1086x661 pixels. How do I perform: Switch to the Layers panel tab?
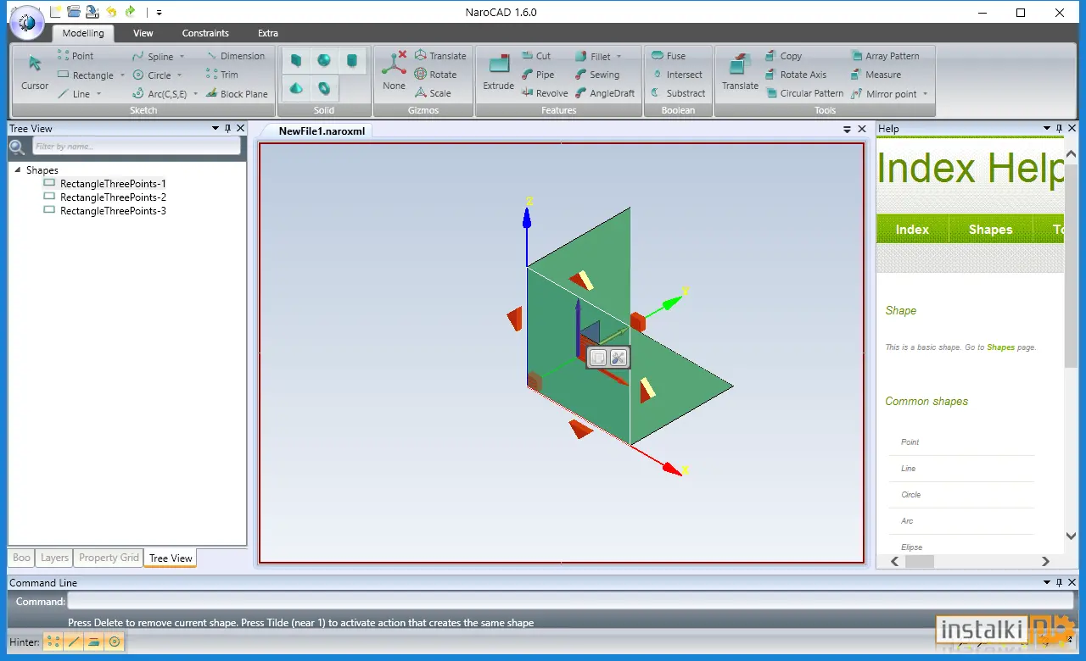click(54, 558)
